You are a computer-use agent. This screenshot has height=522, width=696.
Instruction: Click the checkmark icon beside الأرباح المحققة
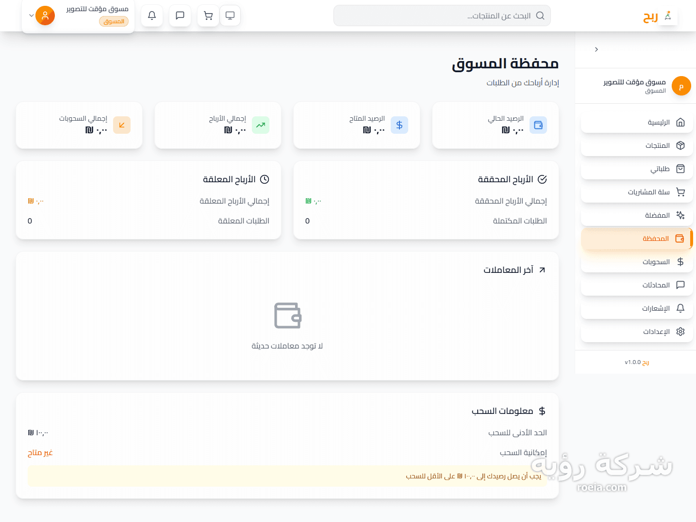(542, 179)
